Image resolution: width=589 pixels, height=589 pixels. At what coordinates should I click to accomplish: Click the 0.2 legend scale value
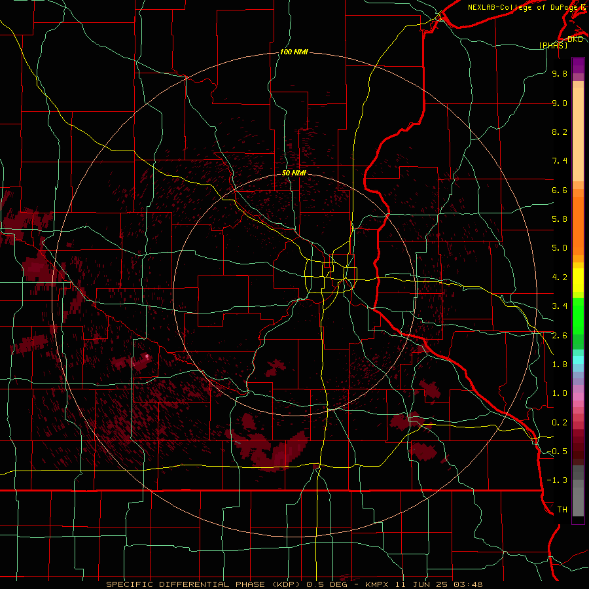[560, 423]
